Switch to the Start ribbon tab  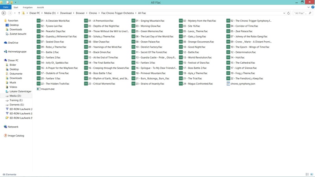16,7
